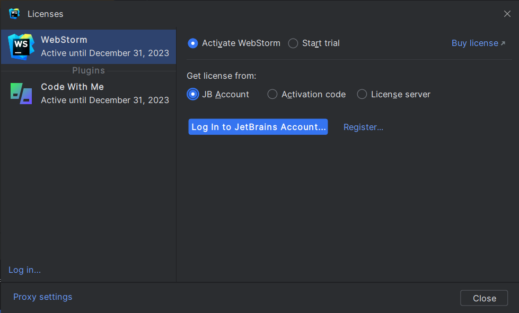The image size is (519, 313).
Task: Click the Licenses dialog title text
Action: coord(45,14)
